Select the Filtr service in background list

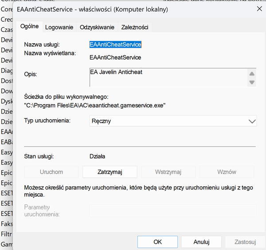pos(7,234)
